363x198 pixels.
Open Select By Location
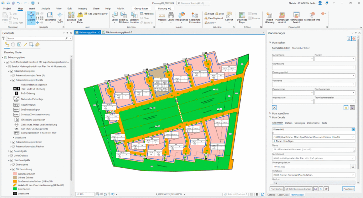click(134, 17)
